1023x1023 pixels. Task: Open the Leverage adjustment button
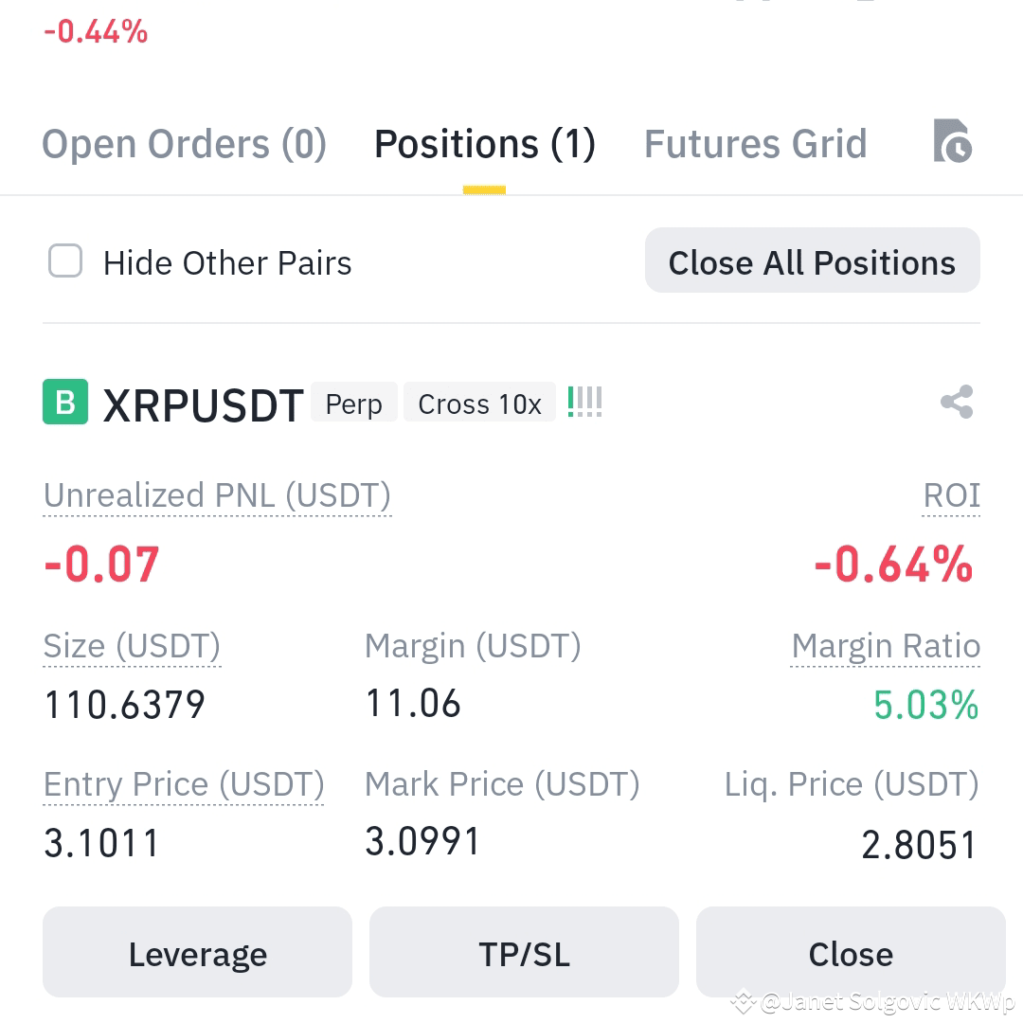(x=197, y=952)
